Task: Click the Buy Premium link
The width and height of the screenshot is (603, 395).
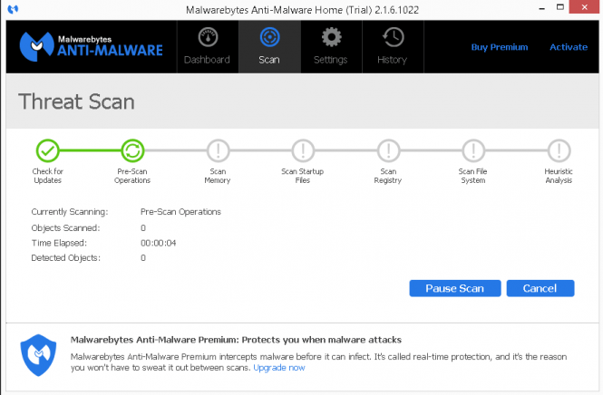Action: point(500,47)
